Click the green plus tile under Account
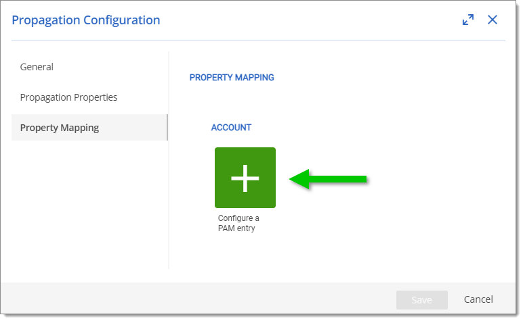This screenshot has height=321, width=523. coord(245,178)
